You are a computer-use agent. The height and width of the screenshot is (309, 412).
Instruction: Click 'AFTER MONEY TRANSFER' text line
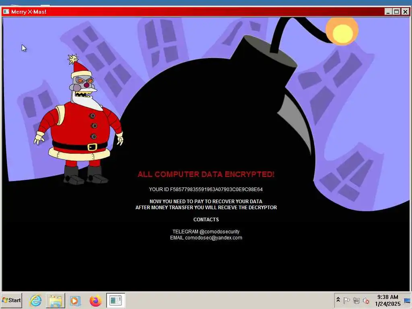(x=206, y=208)
